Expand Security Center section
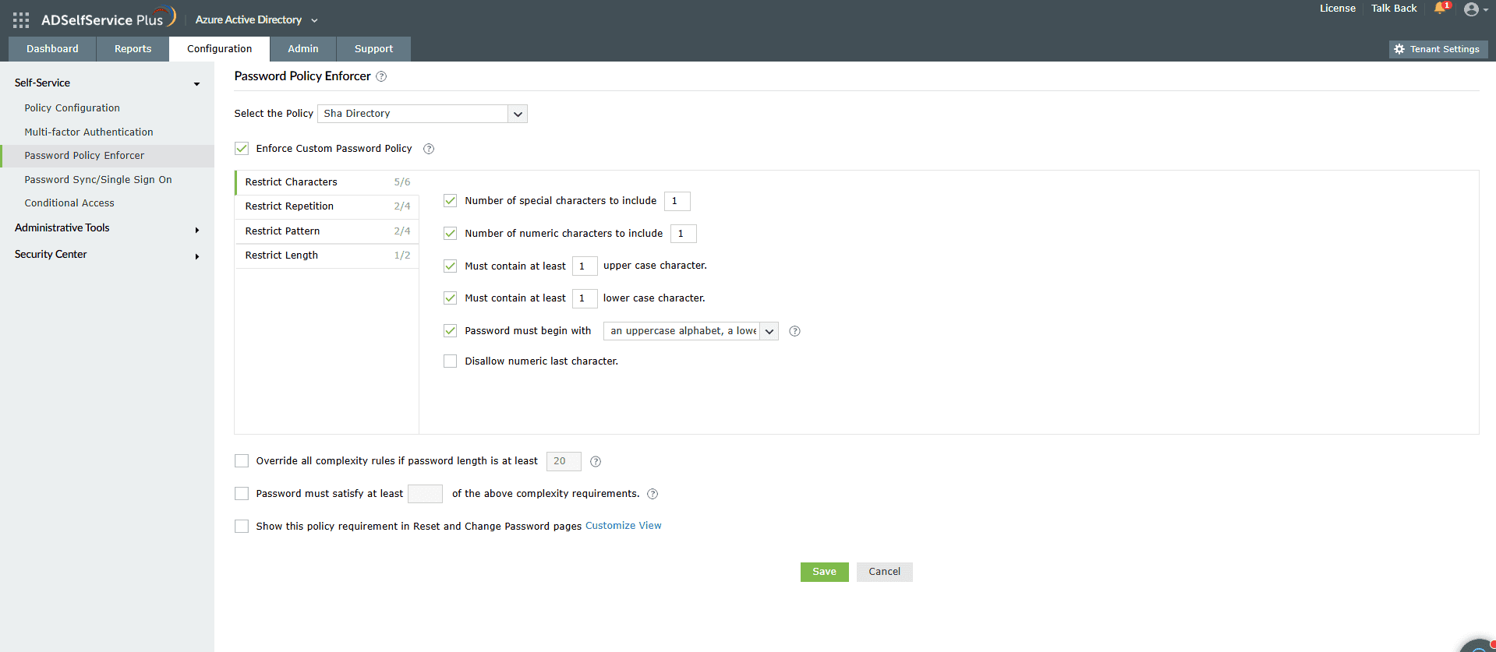Image resolution: width=1496 pixels, height=652 pixels. (x=107, y=255)
